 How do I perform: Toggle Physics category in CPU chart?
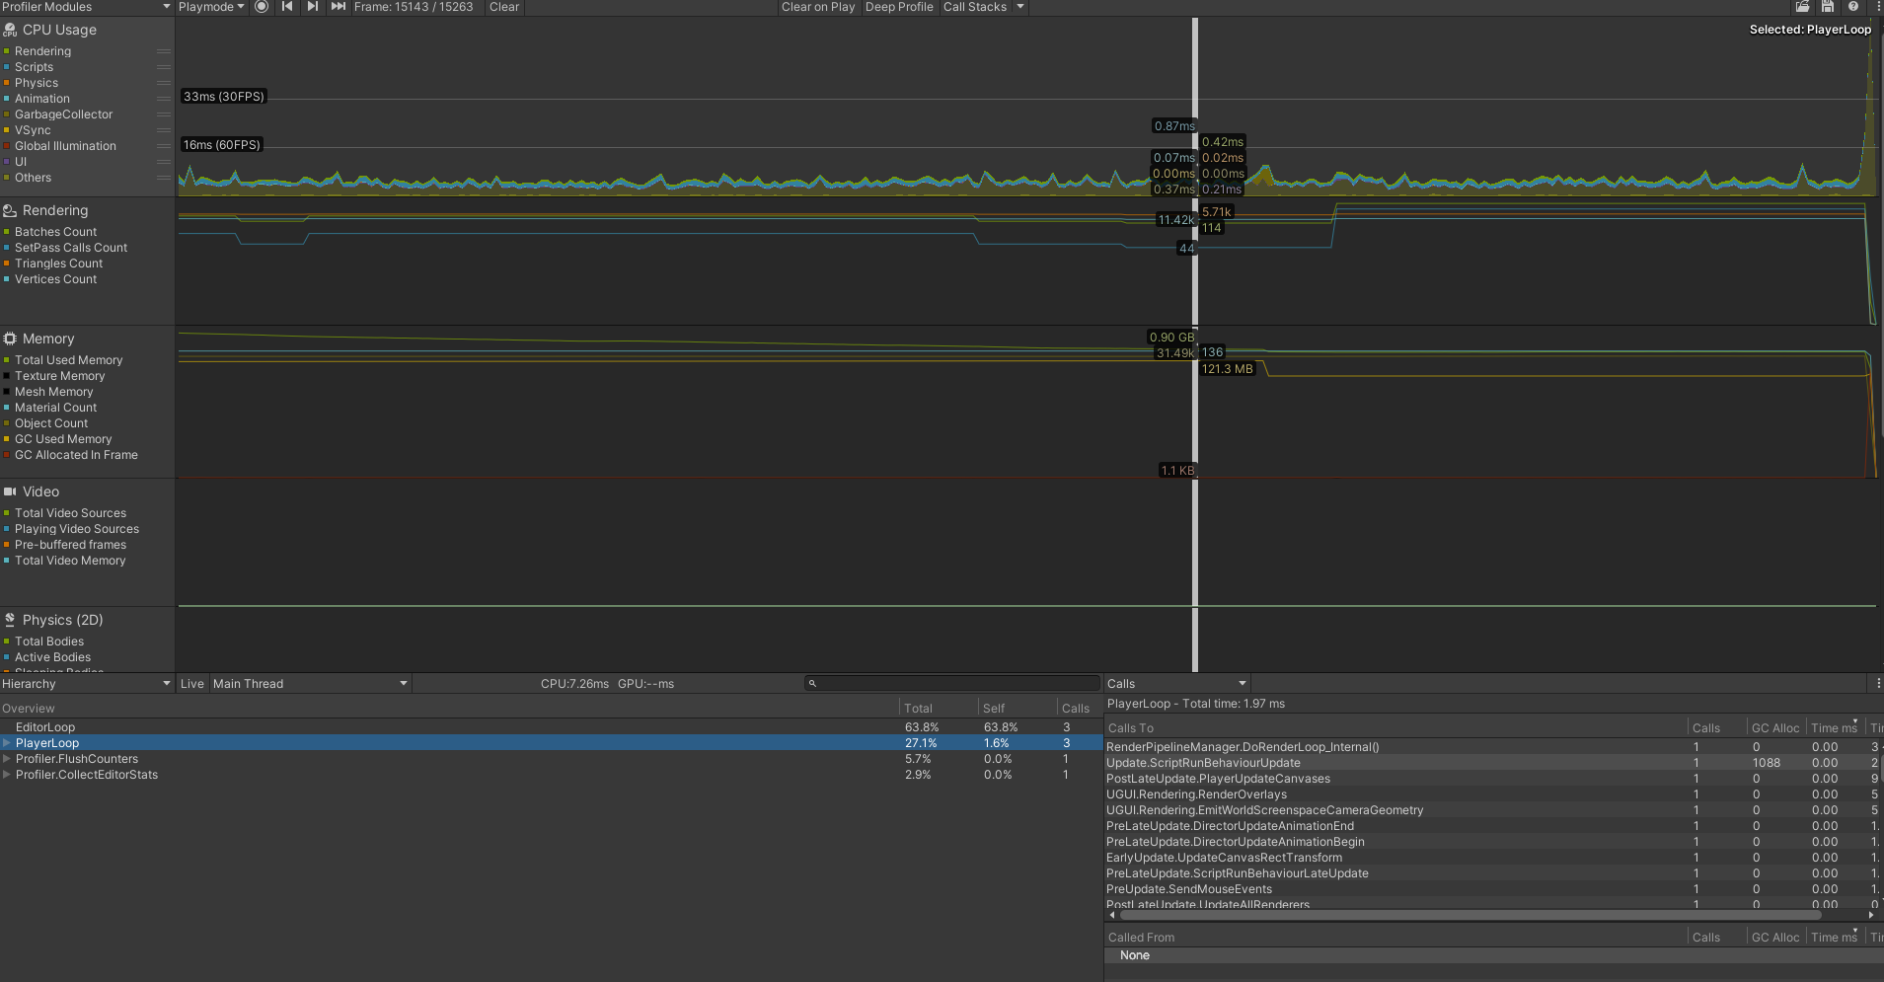click(7, 83)
